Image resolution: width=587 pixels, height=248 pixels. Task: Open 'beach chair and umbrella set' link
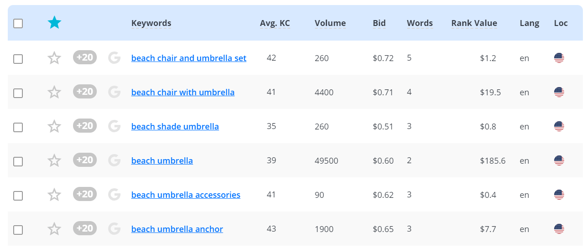189,58
